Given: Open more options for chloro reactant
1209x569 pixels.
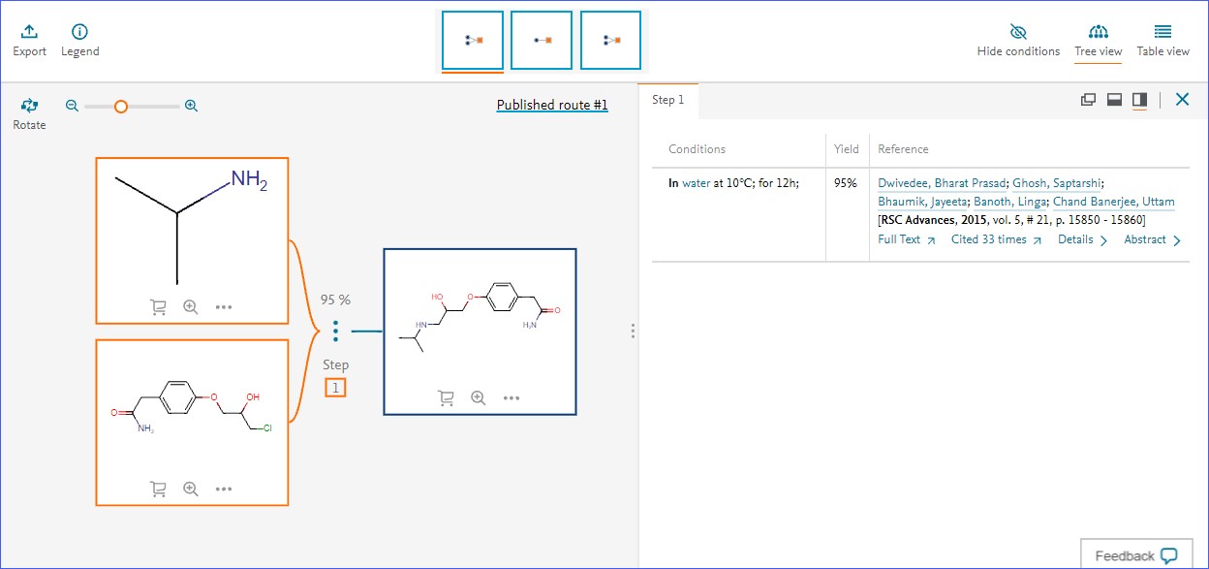Looking at the screenshot, I should [224, 490].
